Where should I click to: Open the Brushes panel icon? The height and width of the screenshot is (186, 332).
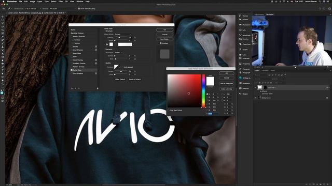pyautogui.click(x=240, y=39)
